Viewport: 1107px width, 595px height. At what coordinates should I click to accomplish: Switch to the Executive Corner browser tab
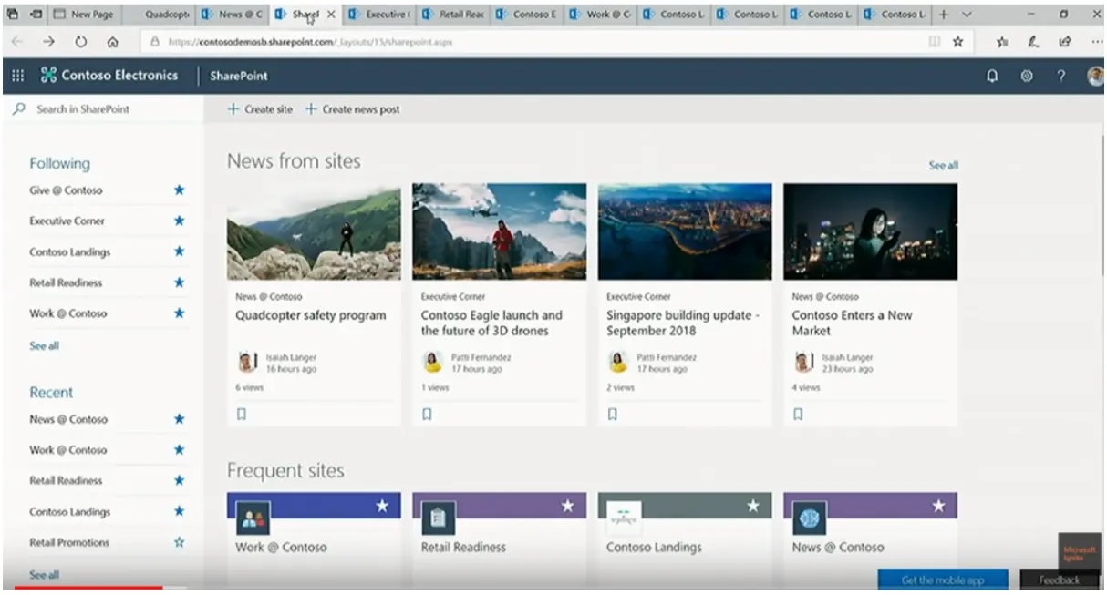click(379, 15)
